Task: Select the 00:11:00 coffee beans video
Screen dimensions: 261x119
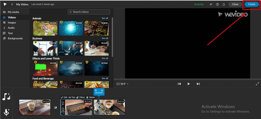Action: 71,84
